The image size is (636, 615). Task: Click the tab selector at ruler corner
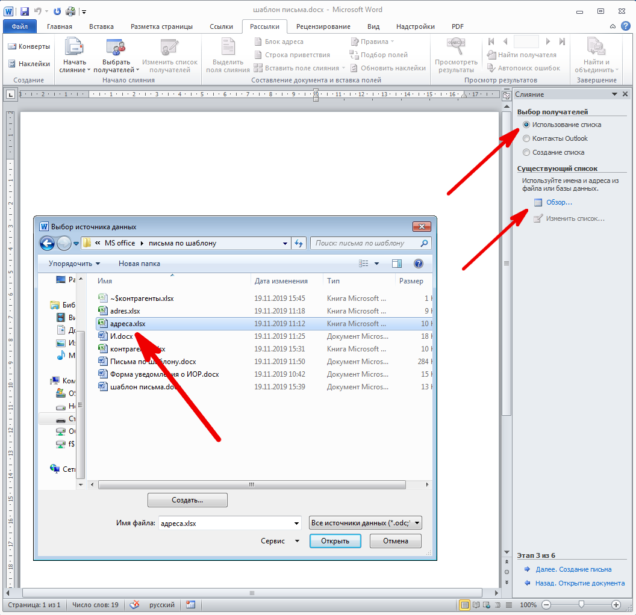click(11, 95)
